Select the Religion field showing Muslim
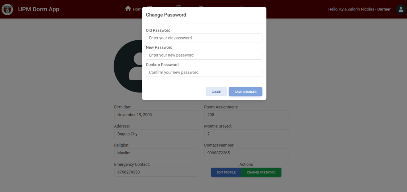The width and height of the screenshot is (407, 192). pyautogui.click(x=156, y=153)
